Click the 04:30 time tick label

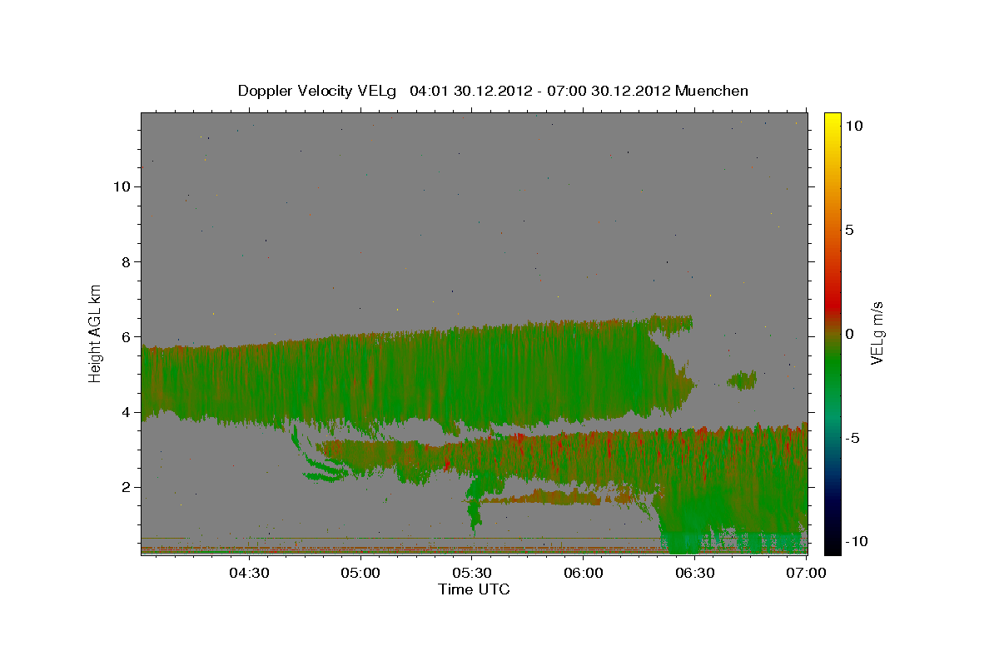pyautogui.click(x=248, y=573)
